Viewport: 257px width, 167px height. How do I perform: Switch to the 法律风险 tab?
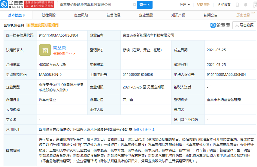click(x=49, y=15)
